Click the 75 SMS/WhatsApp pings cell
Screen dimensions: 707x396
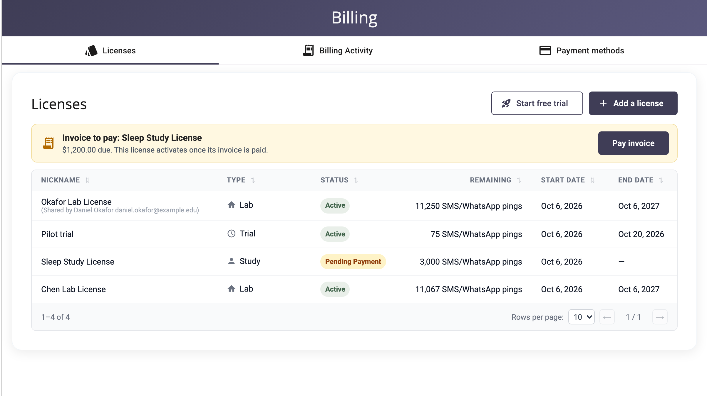(x=476, y=234)
